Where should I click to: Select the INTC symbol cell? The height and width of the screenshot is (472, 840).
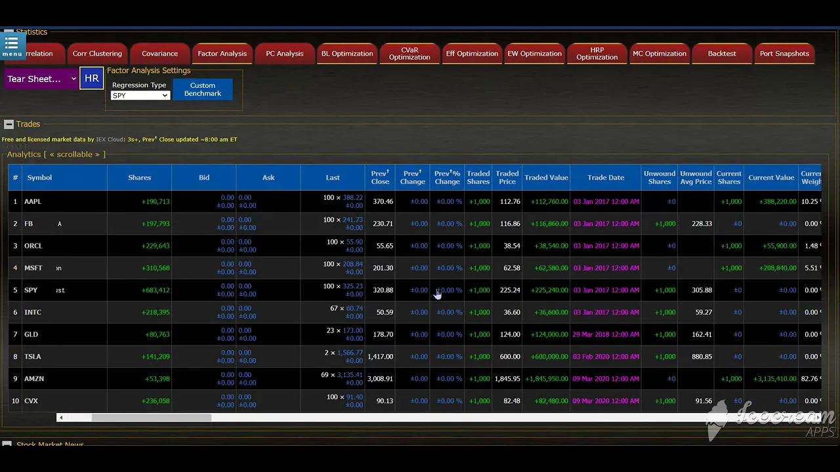point(64,312)
